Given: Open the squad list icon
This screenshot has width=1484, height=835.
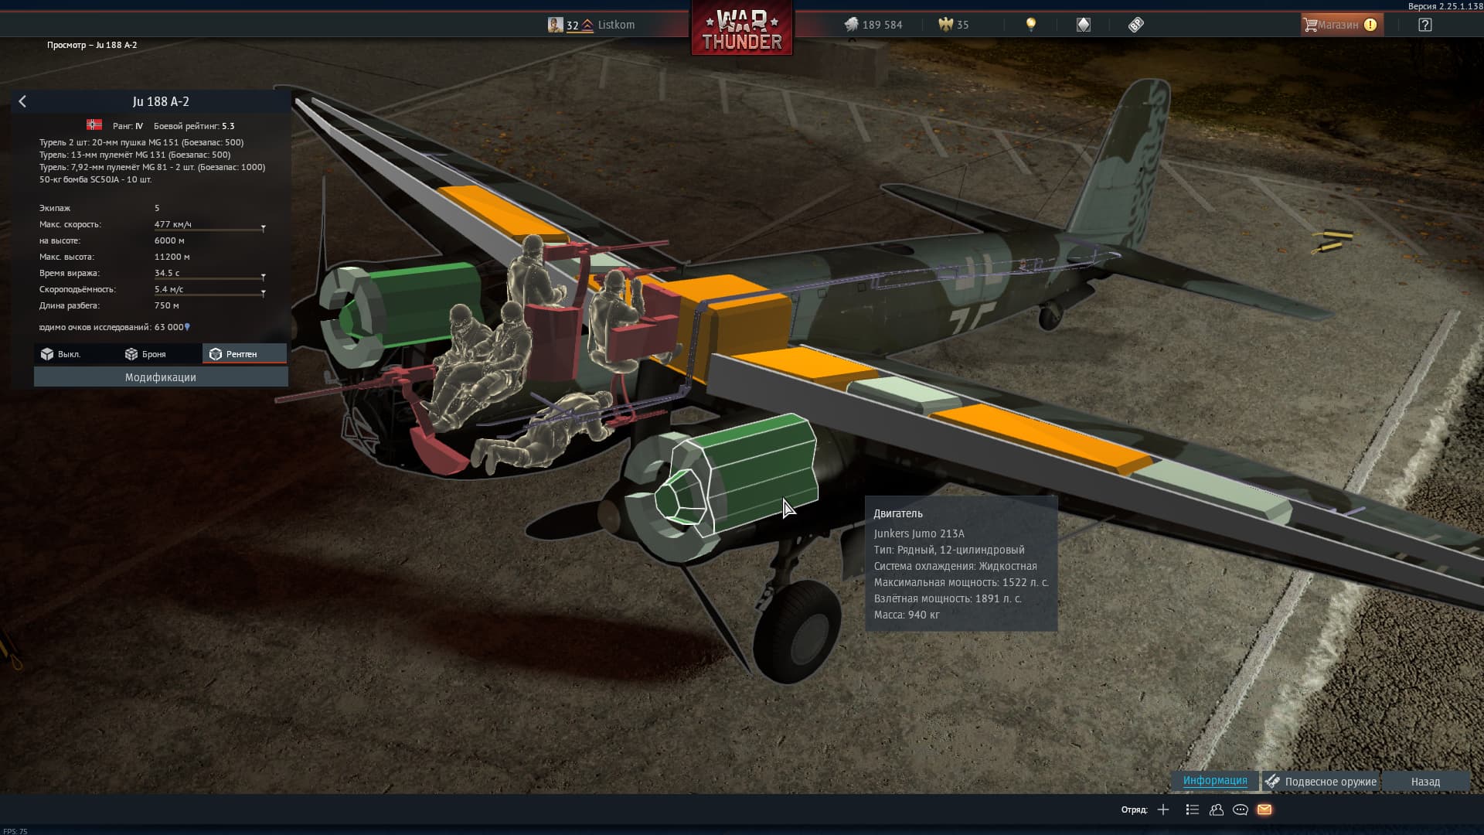Looking at the screenshot, I should pyautogui.click(x=1193, y=809).
